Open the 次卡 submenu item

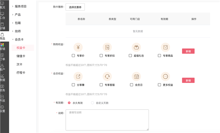pos(19,64)
